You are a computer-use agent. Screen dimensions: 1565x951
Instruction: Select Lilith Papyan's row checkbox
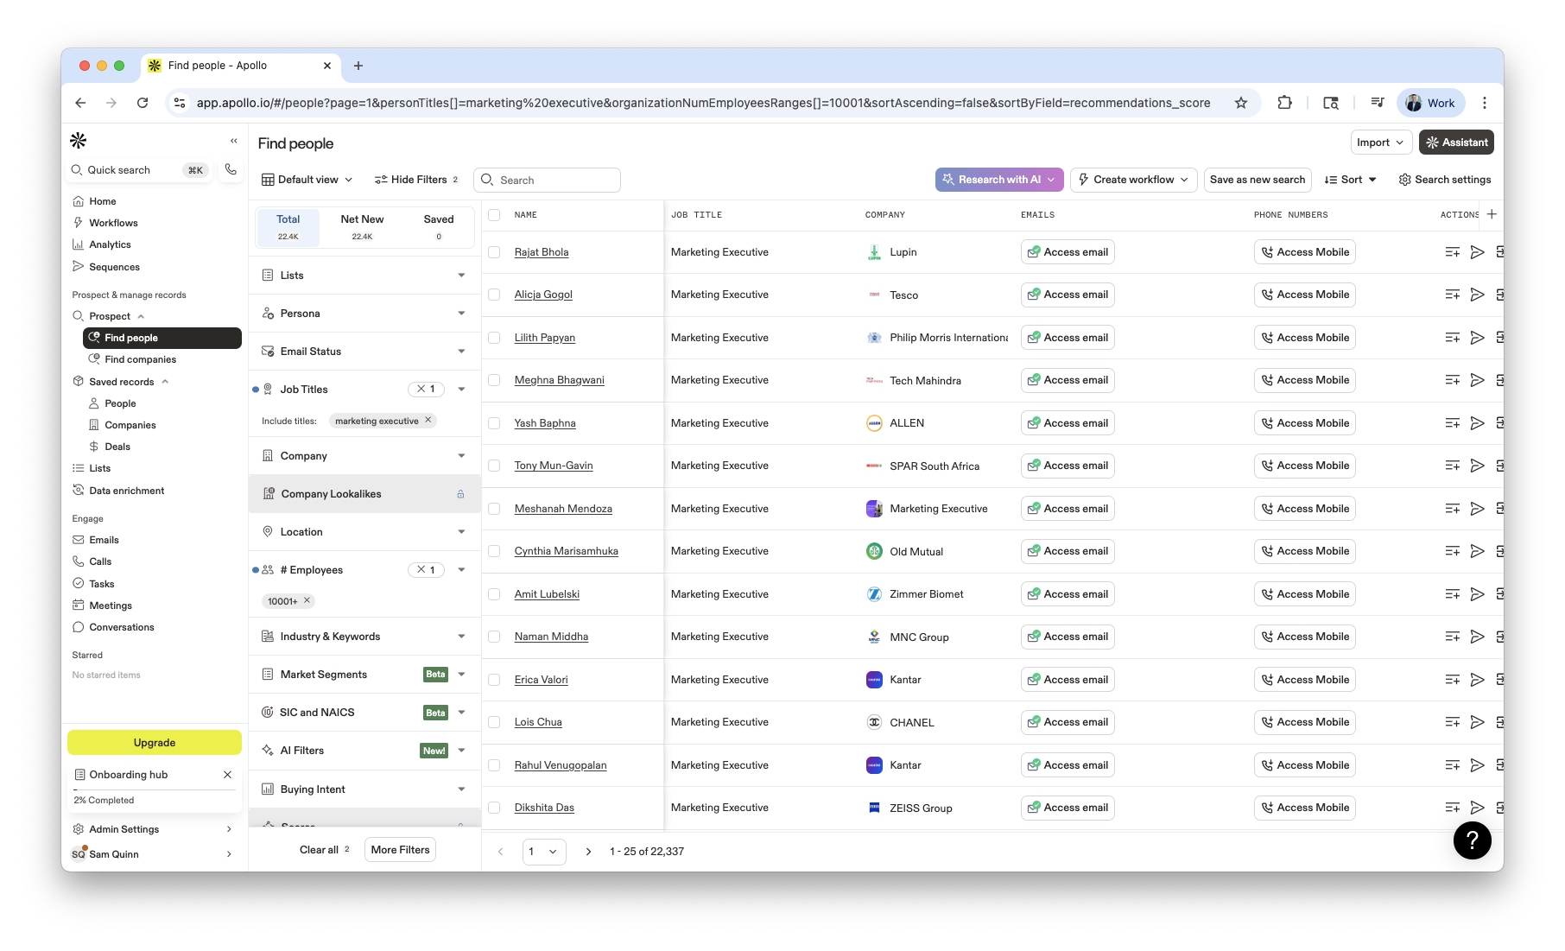click(494, 338)
